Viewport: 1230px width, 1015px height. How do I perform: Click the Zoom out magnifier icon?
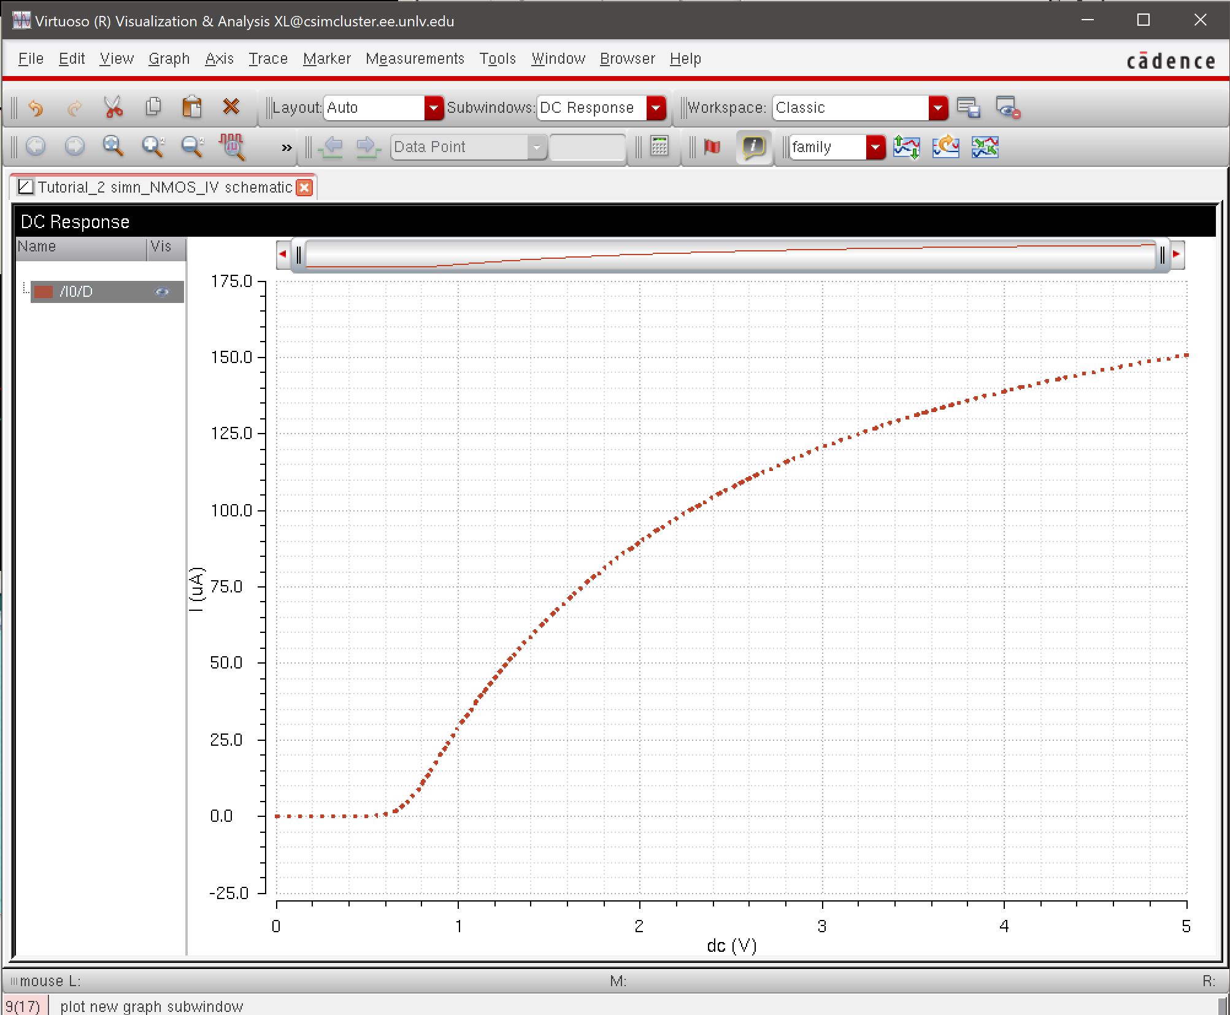[193, 146]
